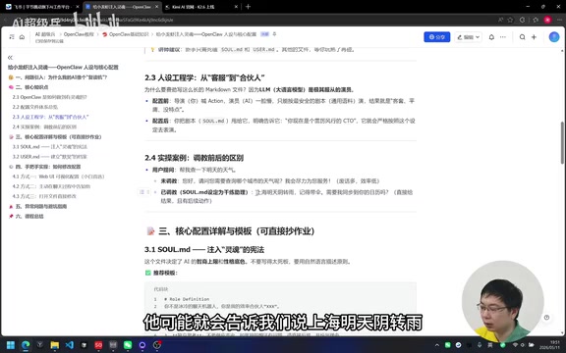The height and width of the screenshot is (353, 566).
Task: Click the browser favorites star icon
Action: (x=510, y=20)
